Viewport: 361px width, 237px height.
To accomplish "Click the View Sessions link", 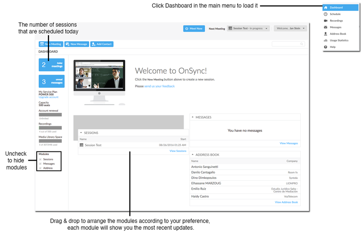I will click(178, 151).
